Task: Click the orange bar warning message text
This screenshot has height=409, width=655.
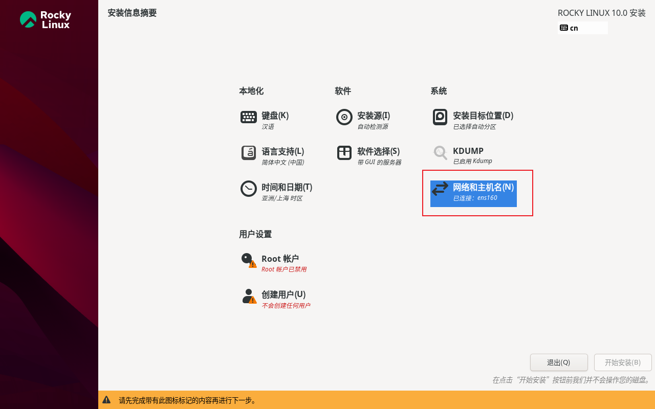Action: 187,400
